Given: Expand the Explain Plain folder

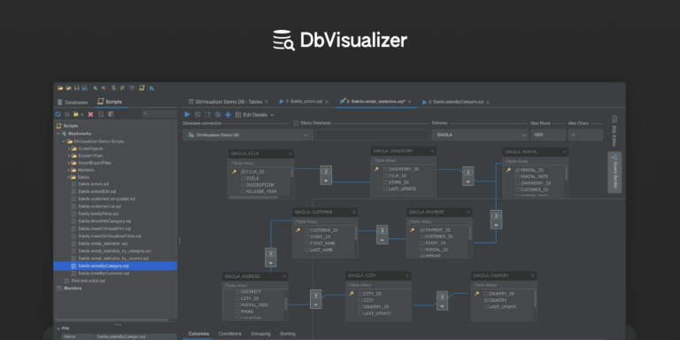Looking at the screenshot, I should click(68, 156).
